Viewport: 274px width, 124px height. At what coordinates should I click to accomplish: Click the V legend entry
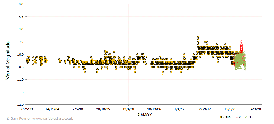tap(238, 117)
